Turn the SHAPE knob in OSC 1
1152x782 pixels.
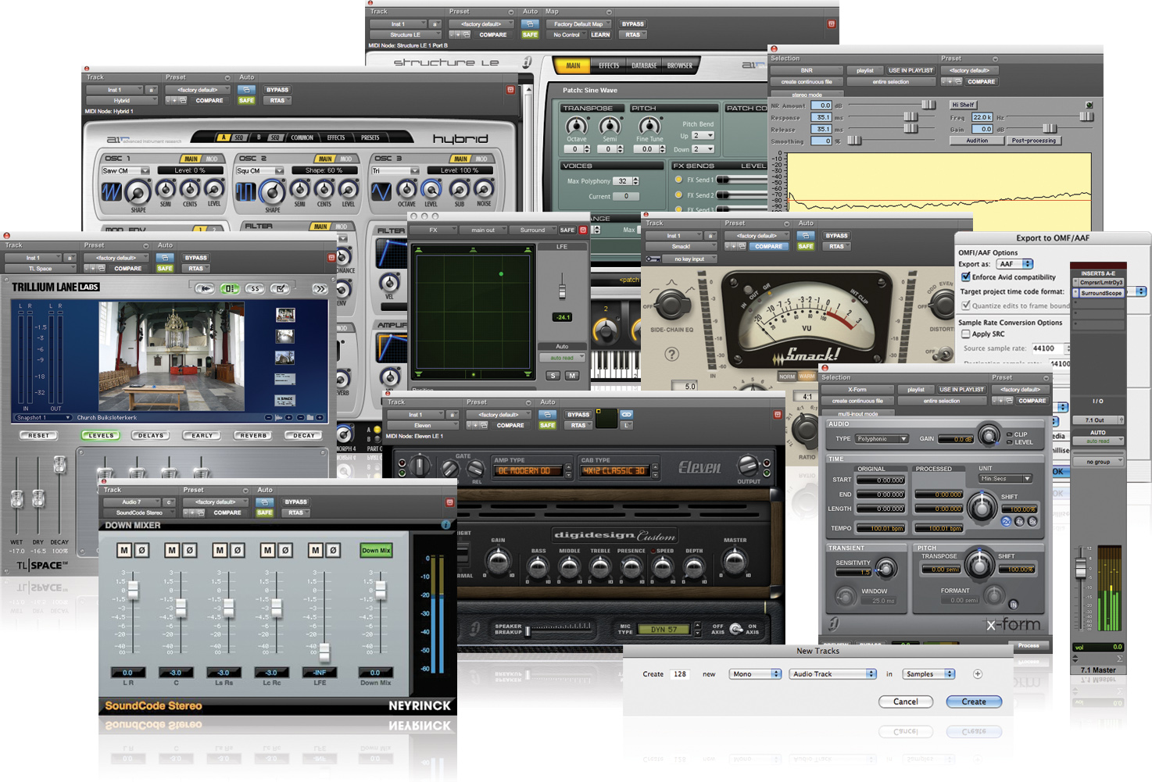coord(138,192)
